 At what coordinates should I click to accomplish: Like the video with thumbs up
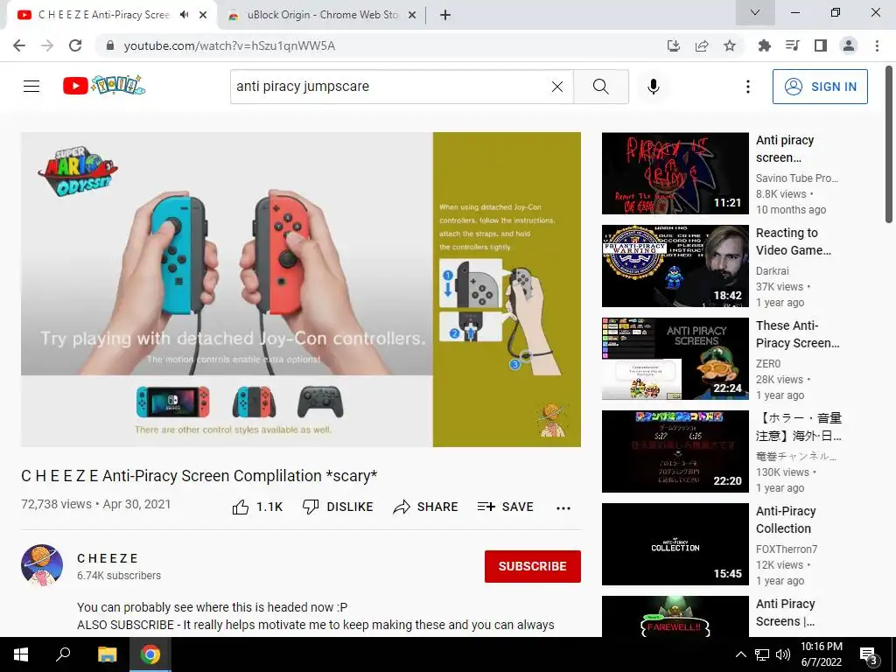coord(257,507)
